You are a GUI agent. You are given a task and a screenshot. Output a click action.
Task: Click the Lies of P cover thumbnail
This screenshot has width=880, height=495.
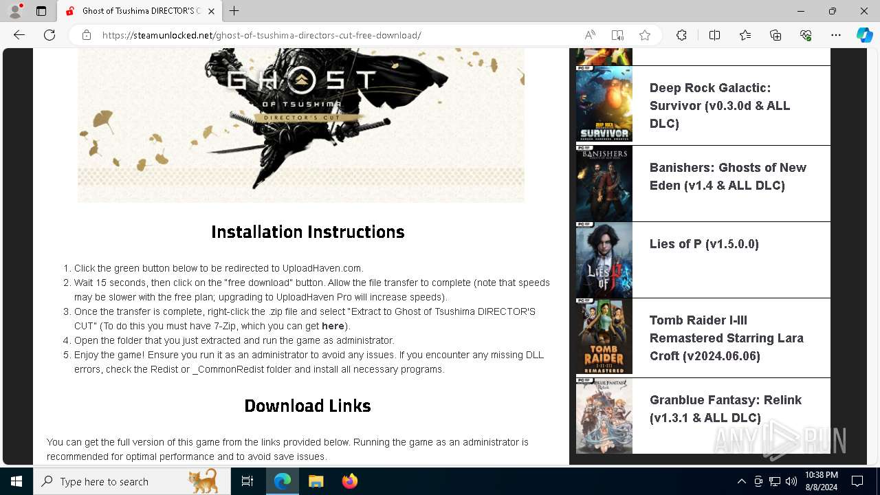coord(604,260)
